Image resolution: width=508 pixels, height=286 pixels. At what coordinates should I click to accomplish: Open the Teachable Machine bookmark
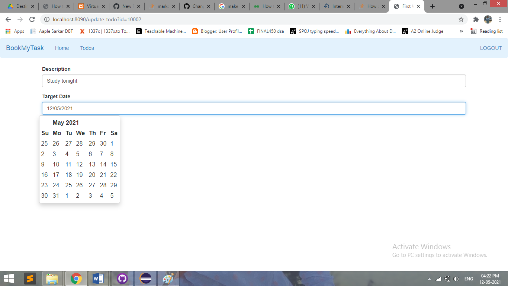point(161,31)
